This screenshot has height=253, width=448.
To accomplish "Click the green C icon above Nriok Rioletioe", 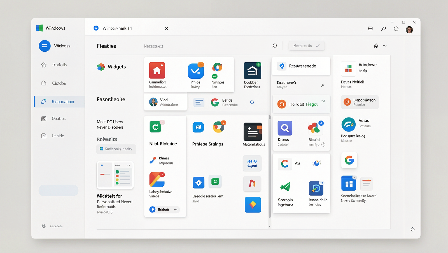I will point(155,127).
